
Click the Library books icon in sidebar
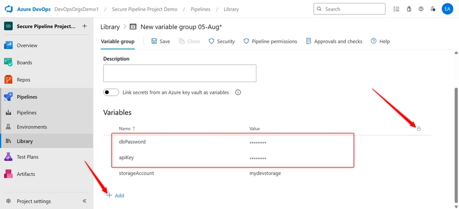click(9, 141)
